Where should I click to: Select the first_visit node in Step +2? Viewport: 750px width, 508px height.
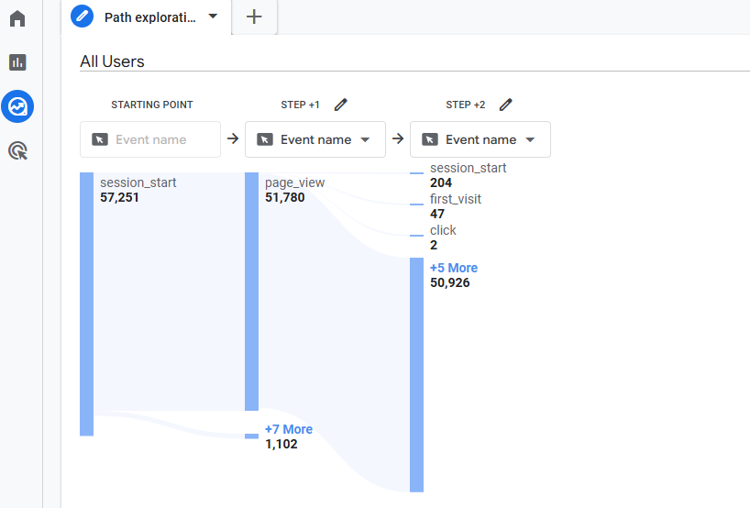pyautogui.click(x=455, y=199)
